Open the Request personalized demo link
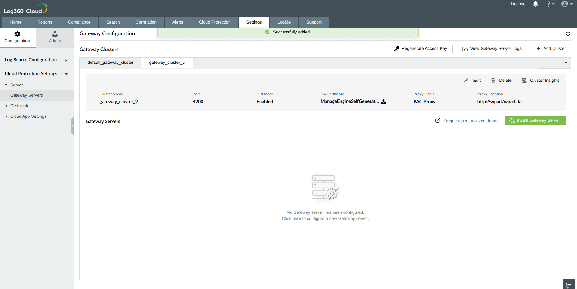 point(471,121)
